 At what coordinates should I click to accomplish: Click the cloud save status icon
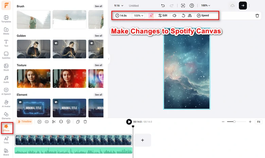pos(232,5)
